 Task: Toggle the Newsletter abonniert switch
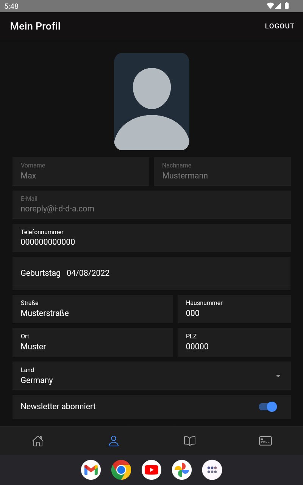[x=268, y=407]
